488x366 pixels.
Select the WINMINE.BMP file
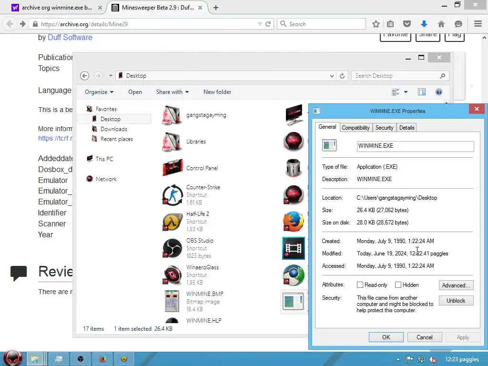(x=193, y=301)
